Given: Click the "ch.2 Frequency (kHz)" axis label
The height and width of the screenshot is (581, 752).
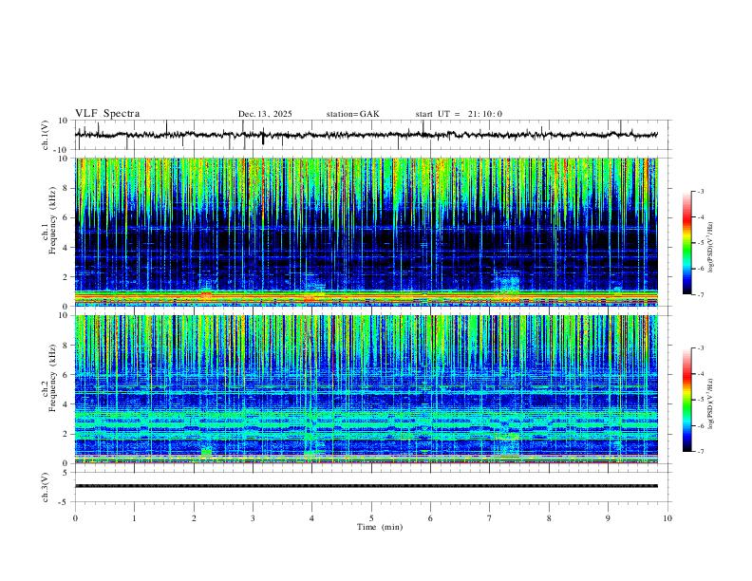Looking at the screenshot, I should [x=48, y=378].
